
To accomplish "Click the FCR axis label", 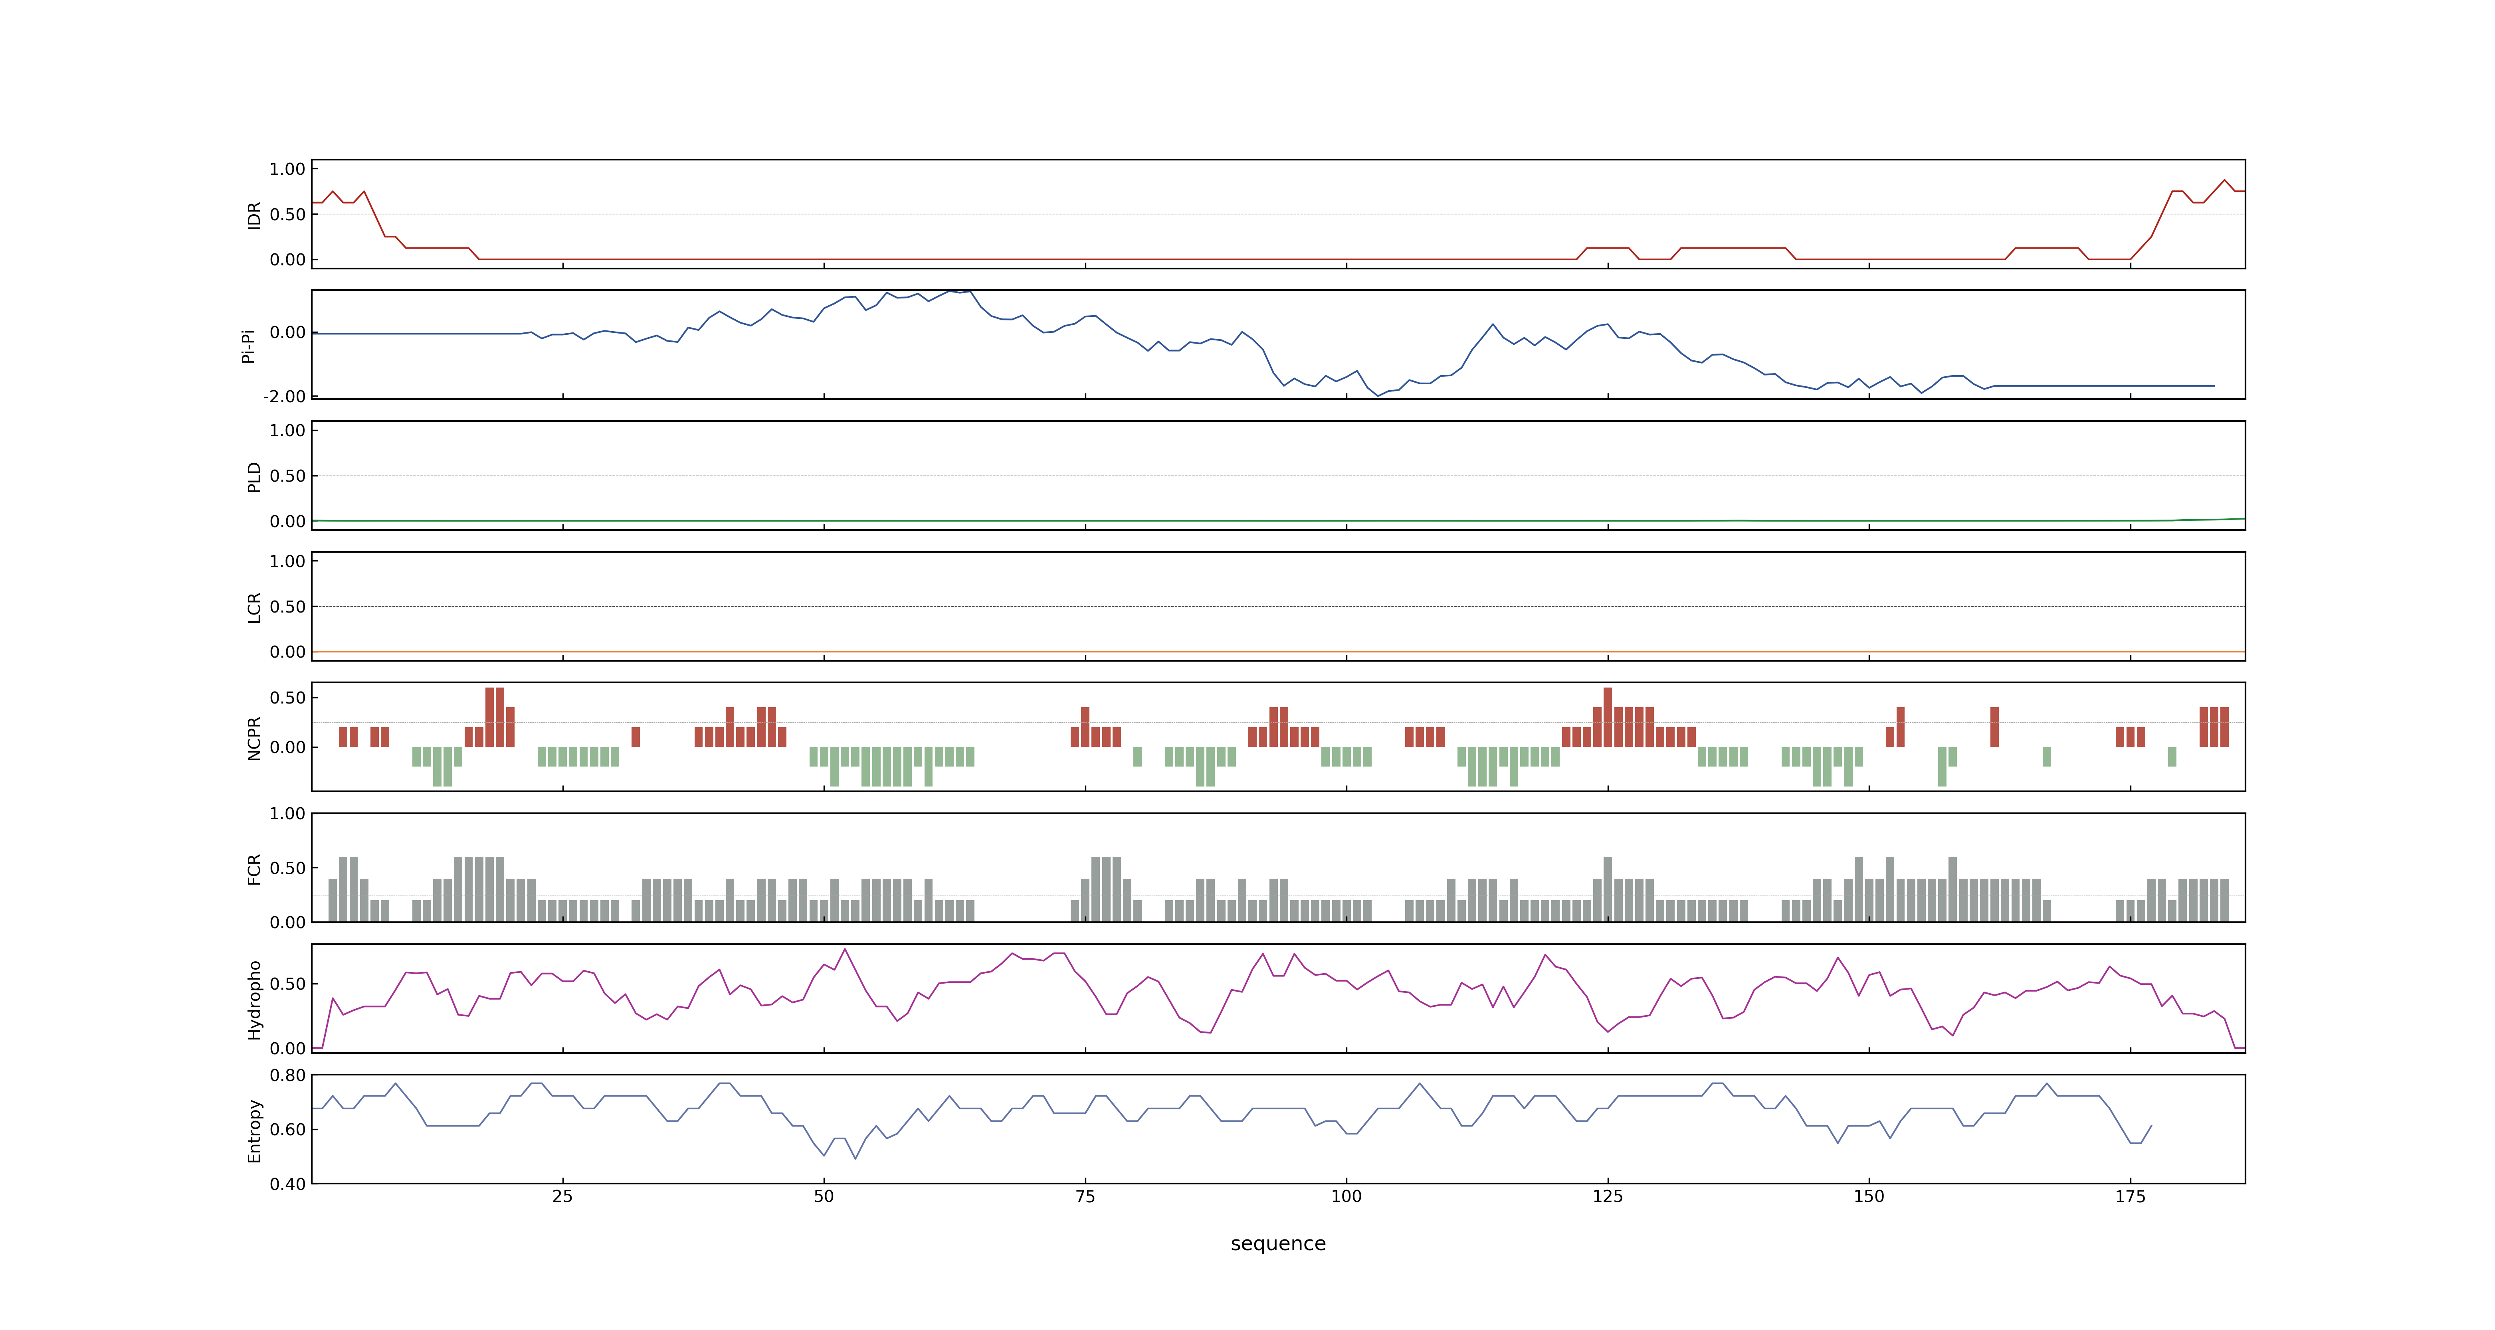I will (254, 869).
